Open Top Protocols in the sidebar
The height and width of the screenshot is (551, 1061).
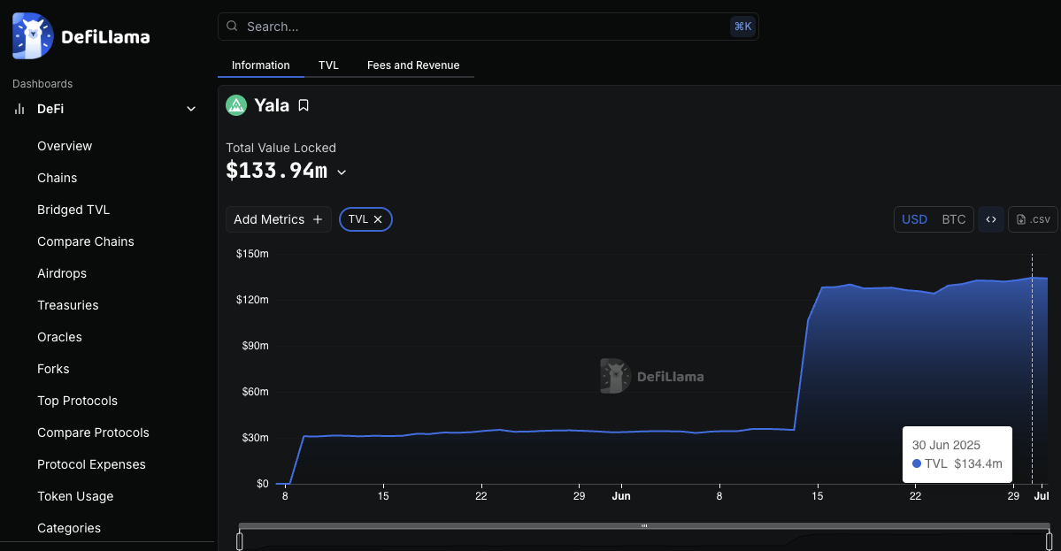[x=77, y=401]
